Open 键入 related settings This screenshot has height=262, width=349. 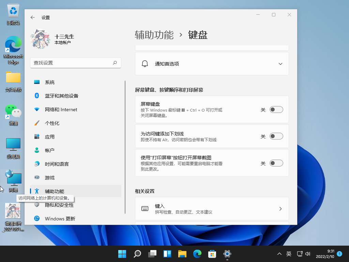tap(212, 208)
